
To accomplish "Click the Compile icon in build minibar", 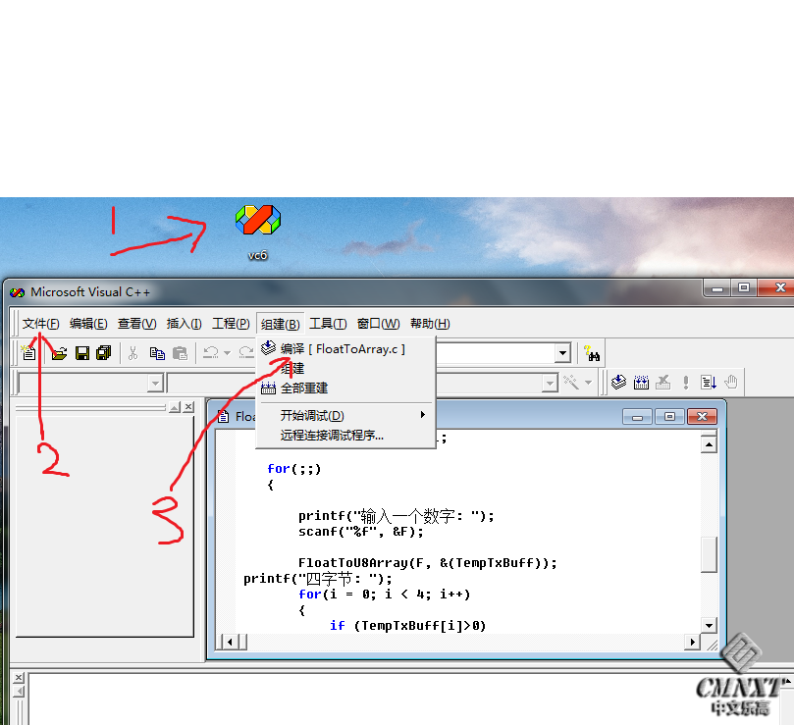I will [x=618, y=382].
